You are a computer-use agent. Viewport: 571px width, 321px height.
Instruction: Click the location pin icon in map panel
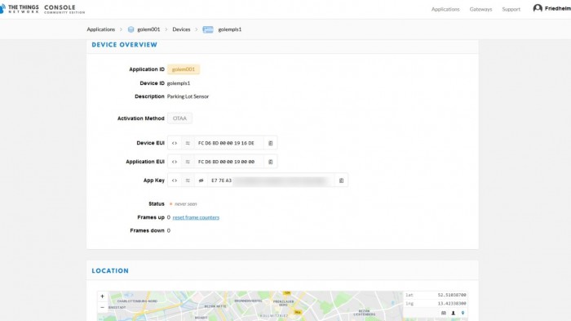point(463,313)
